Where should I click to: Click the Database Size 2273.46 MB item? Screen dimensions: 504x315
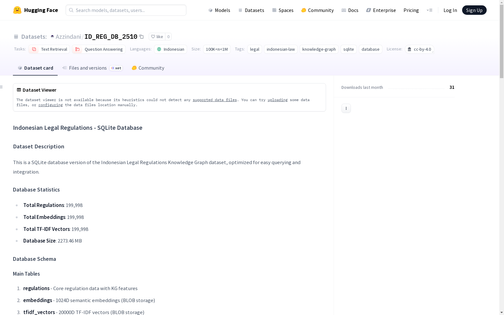53,241
